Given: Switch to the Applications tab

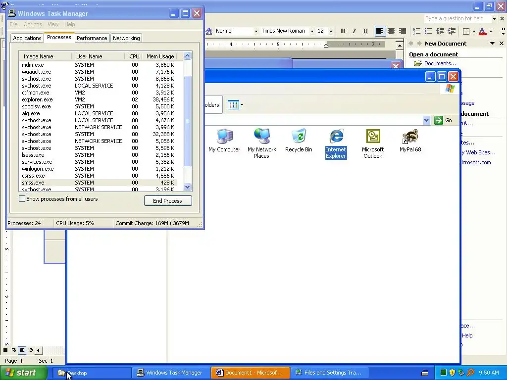Looking at the screenshot, I should (27, 38).
